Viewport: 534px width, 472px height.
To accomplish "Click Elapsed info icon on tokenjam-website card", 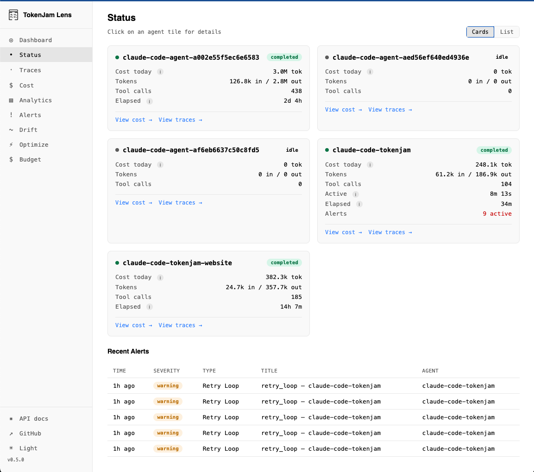I will (x=149, y=307).
